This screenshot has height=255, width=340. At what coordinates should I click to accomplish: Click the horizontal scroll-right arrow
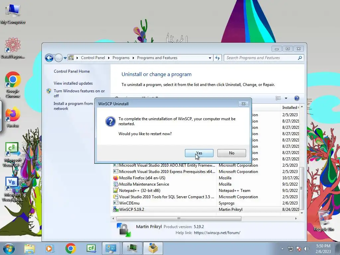click(296, 218)
